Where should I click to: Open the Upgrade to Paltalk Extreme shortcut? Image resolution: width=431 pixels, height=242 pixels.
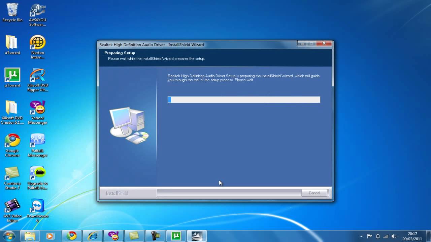[x=37, y=178]
